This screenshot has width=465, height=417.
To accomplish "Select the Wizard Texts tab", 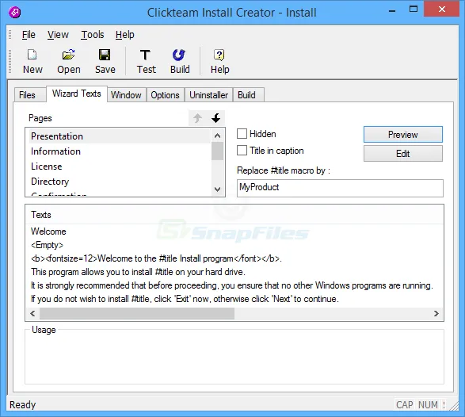I will [x=77, y=94].
